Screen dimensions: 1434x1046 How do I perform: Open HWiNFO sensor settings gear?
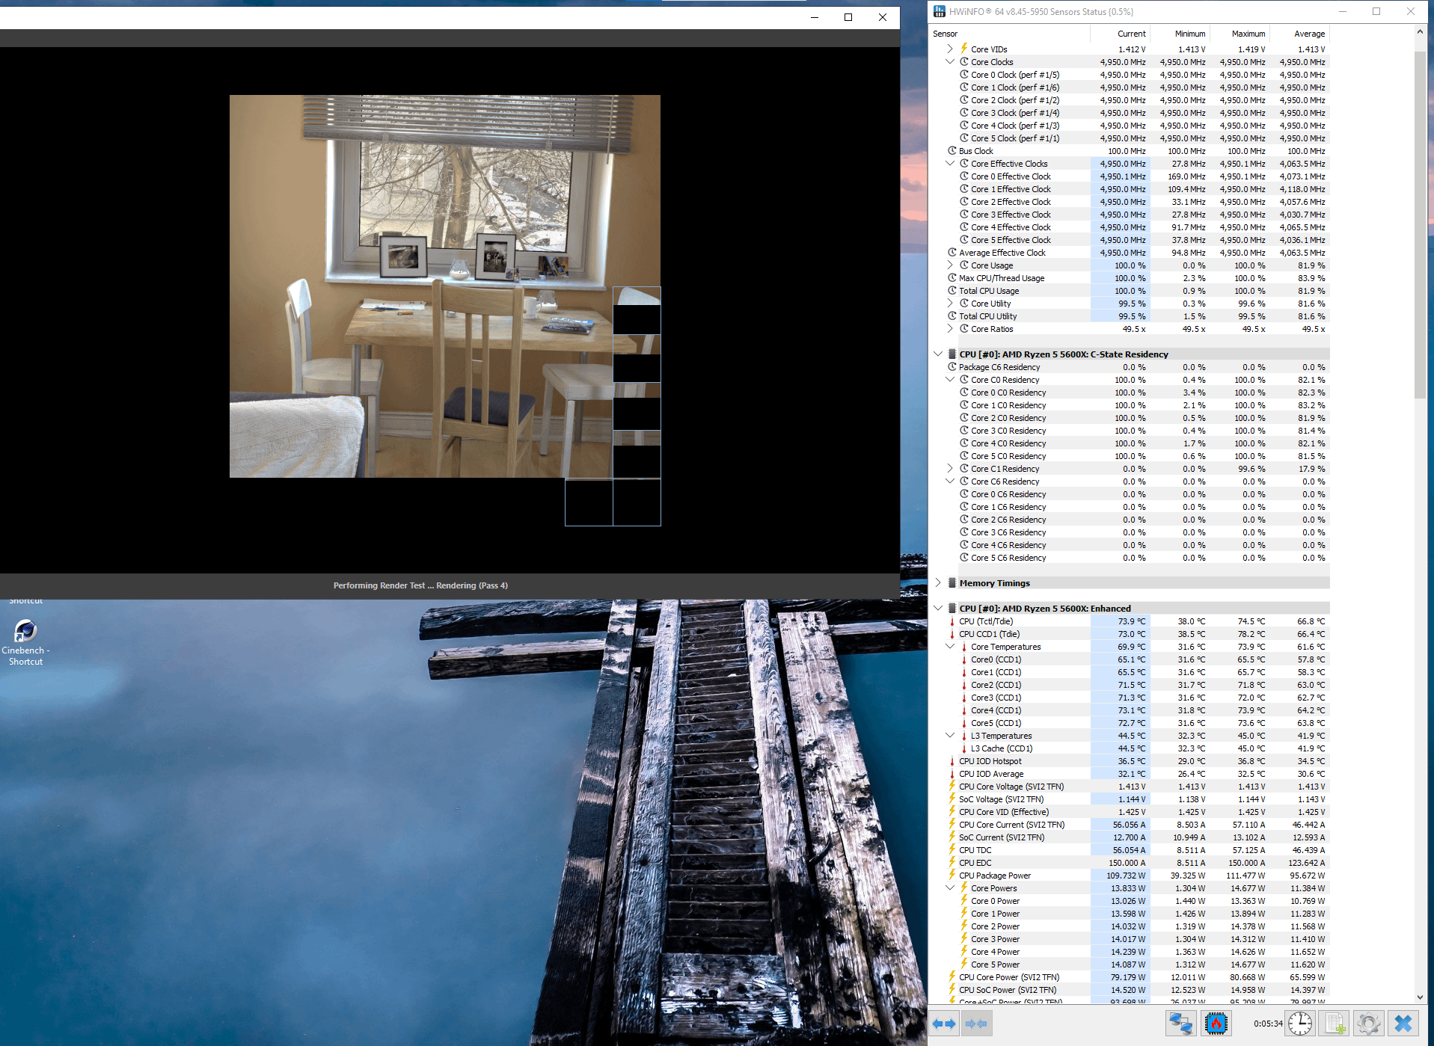[1368, 1024]
